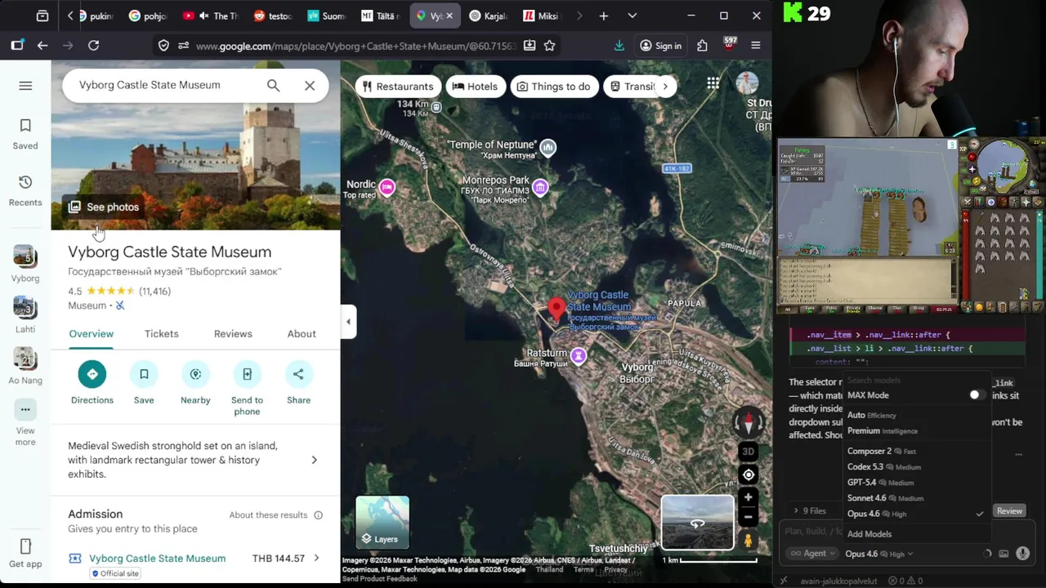Open the Get app sidebar item

click(25, 553)
